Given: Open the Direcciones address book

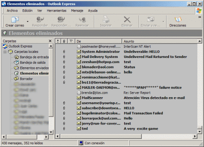Looking at the screenshot, I should click(x=178, y=21).
